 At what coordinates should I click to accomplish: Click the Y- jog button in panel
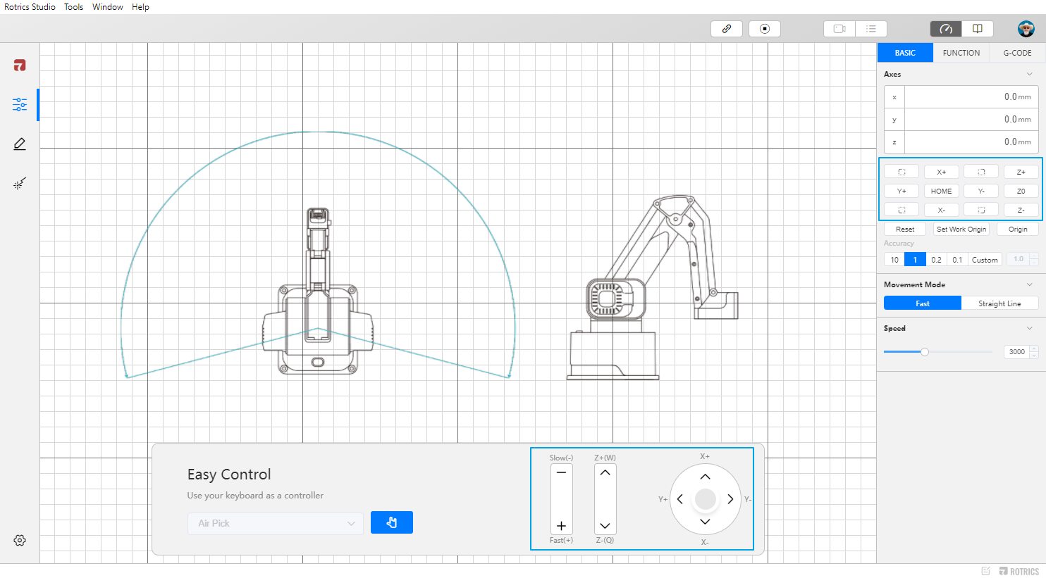click(x=981, y=191)
